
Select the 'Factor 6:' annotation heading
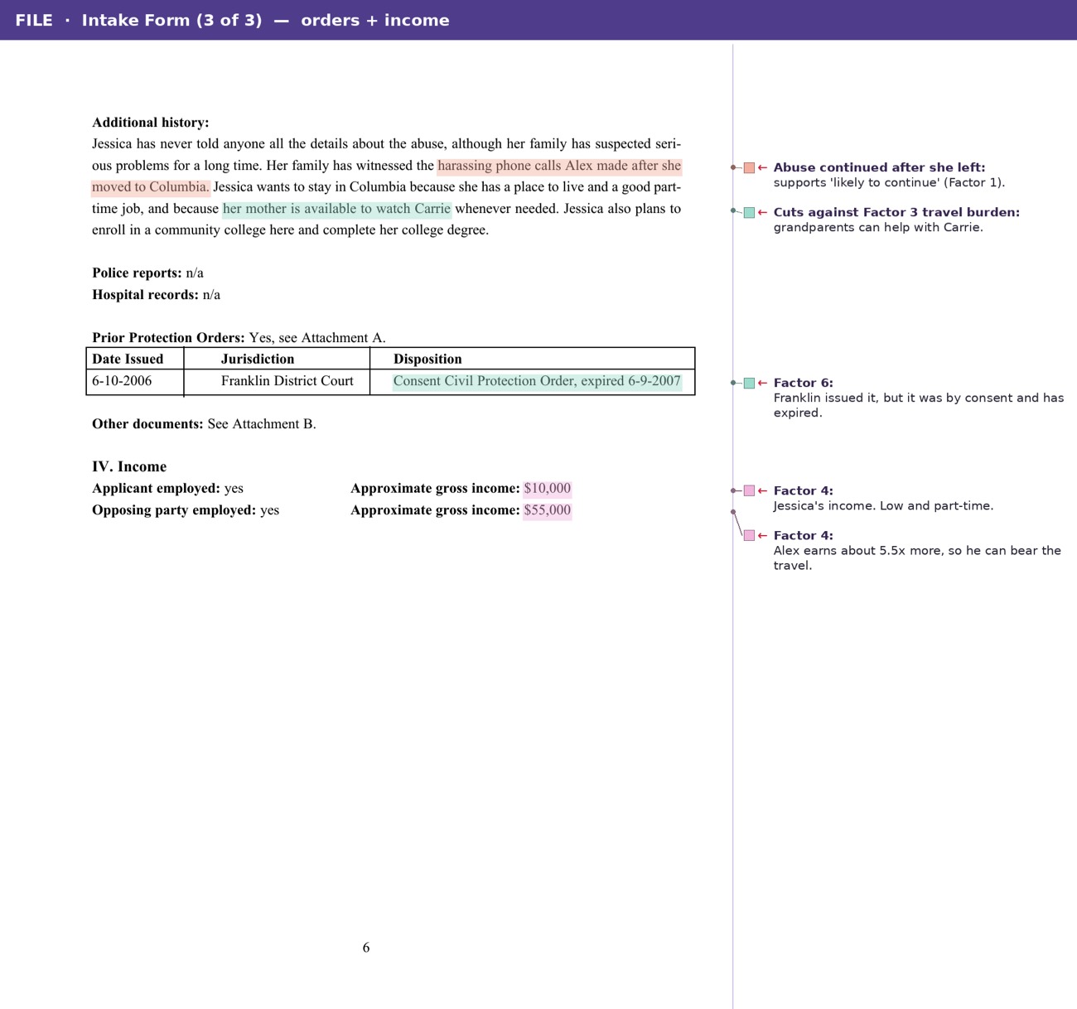pyautogui.click(x=803, y=383)
